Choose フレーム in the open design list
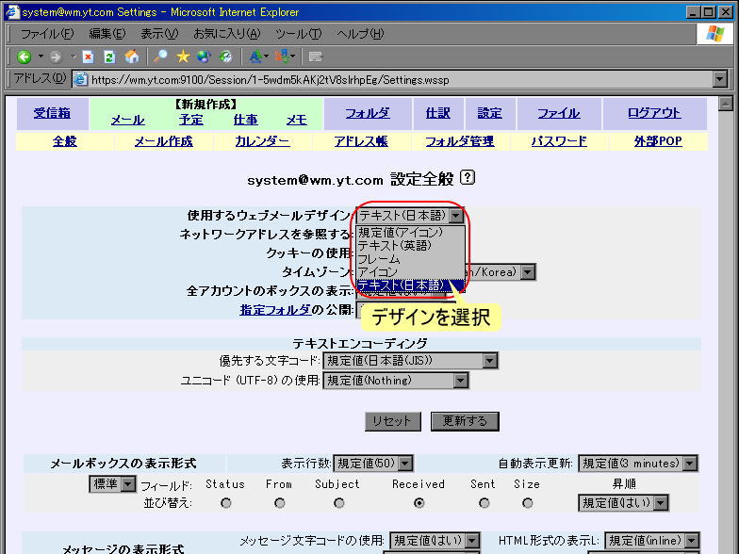The height and width of the screenshot is (554, 739). point(379,259)
